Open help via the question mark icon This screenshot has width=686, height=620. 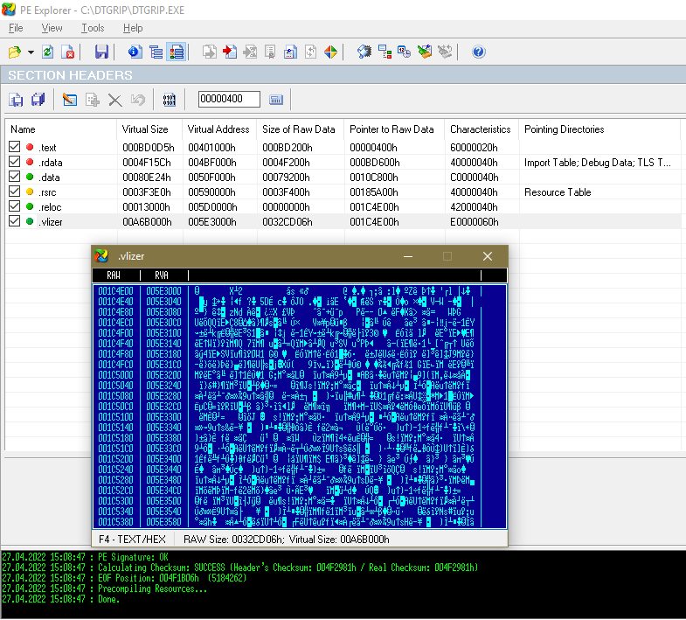(478, 52)
